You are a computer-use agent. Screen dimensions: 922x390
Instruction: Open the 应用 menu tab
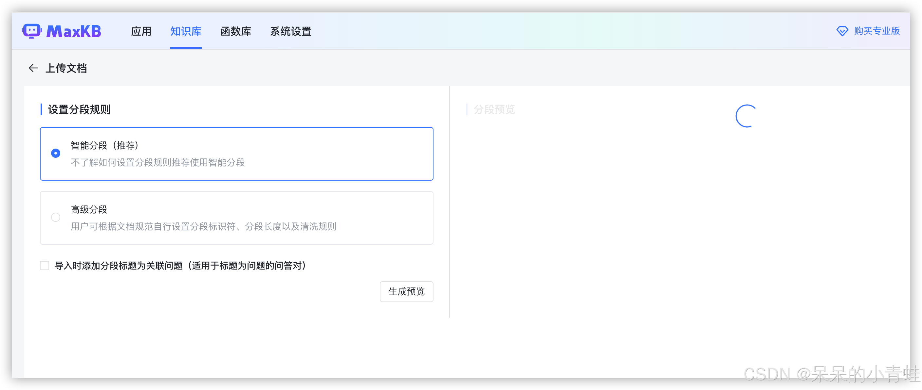[x=141, y=31]
